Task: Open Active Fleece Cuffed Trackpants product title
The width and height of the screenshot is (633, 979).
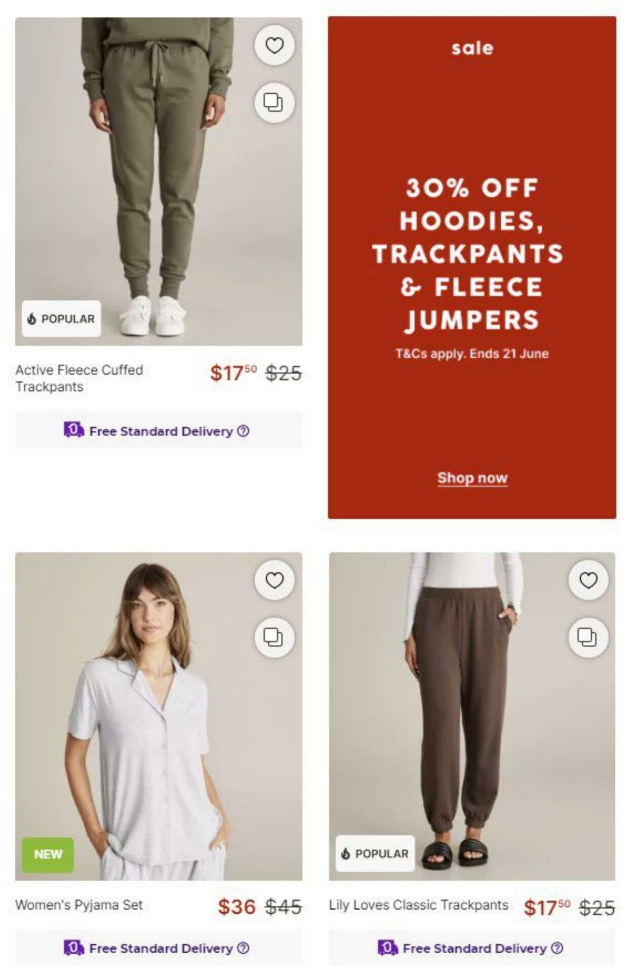Action: pyautogui.click(x=80, y=378)
